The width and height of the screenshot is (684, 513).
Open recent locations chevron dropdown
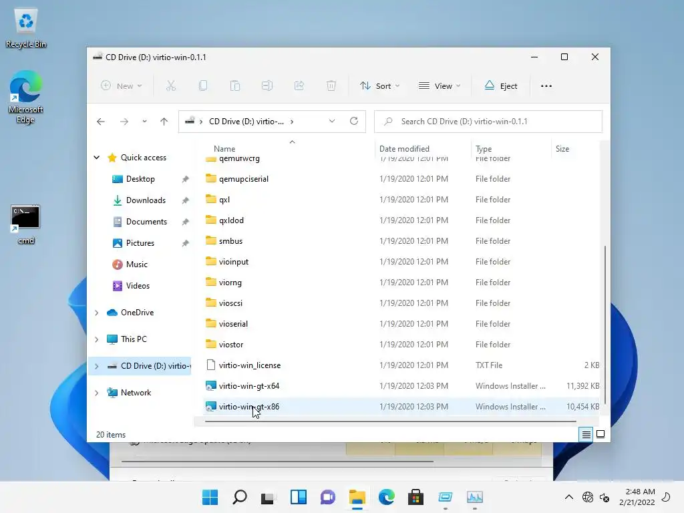click(144, 122)
